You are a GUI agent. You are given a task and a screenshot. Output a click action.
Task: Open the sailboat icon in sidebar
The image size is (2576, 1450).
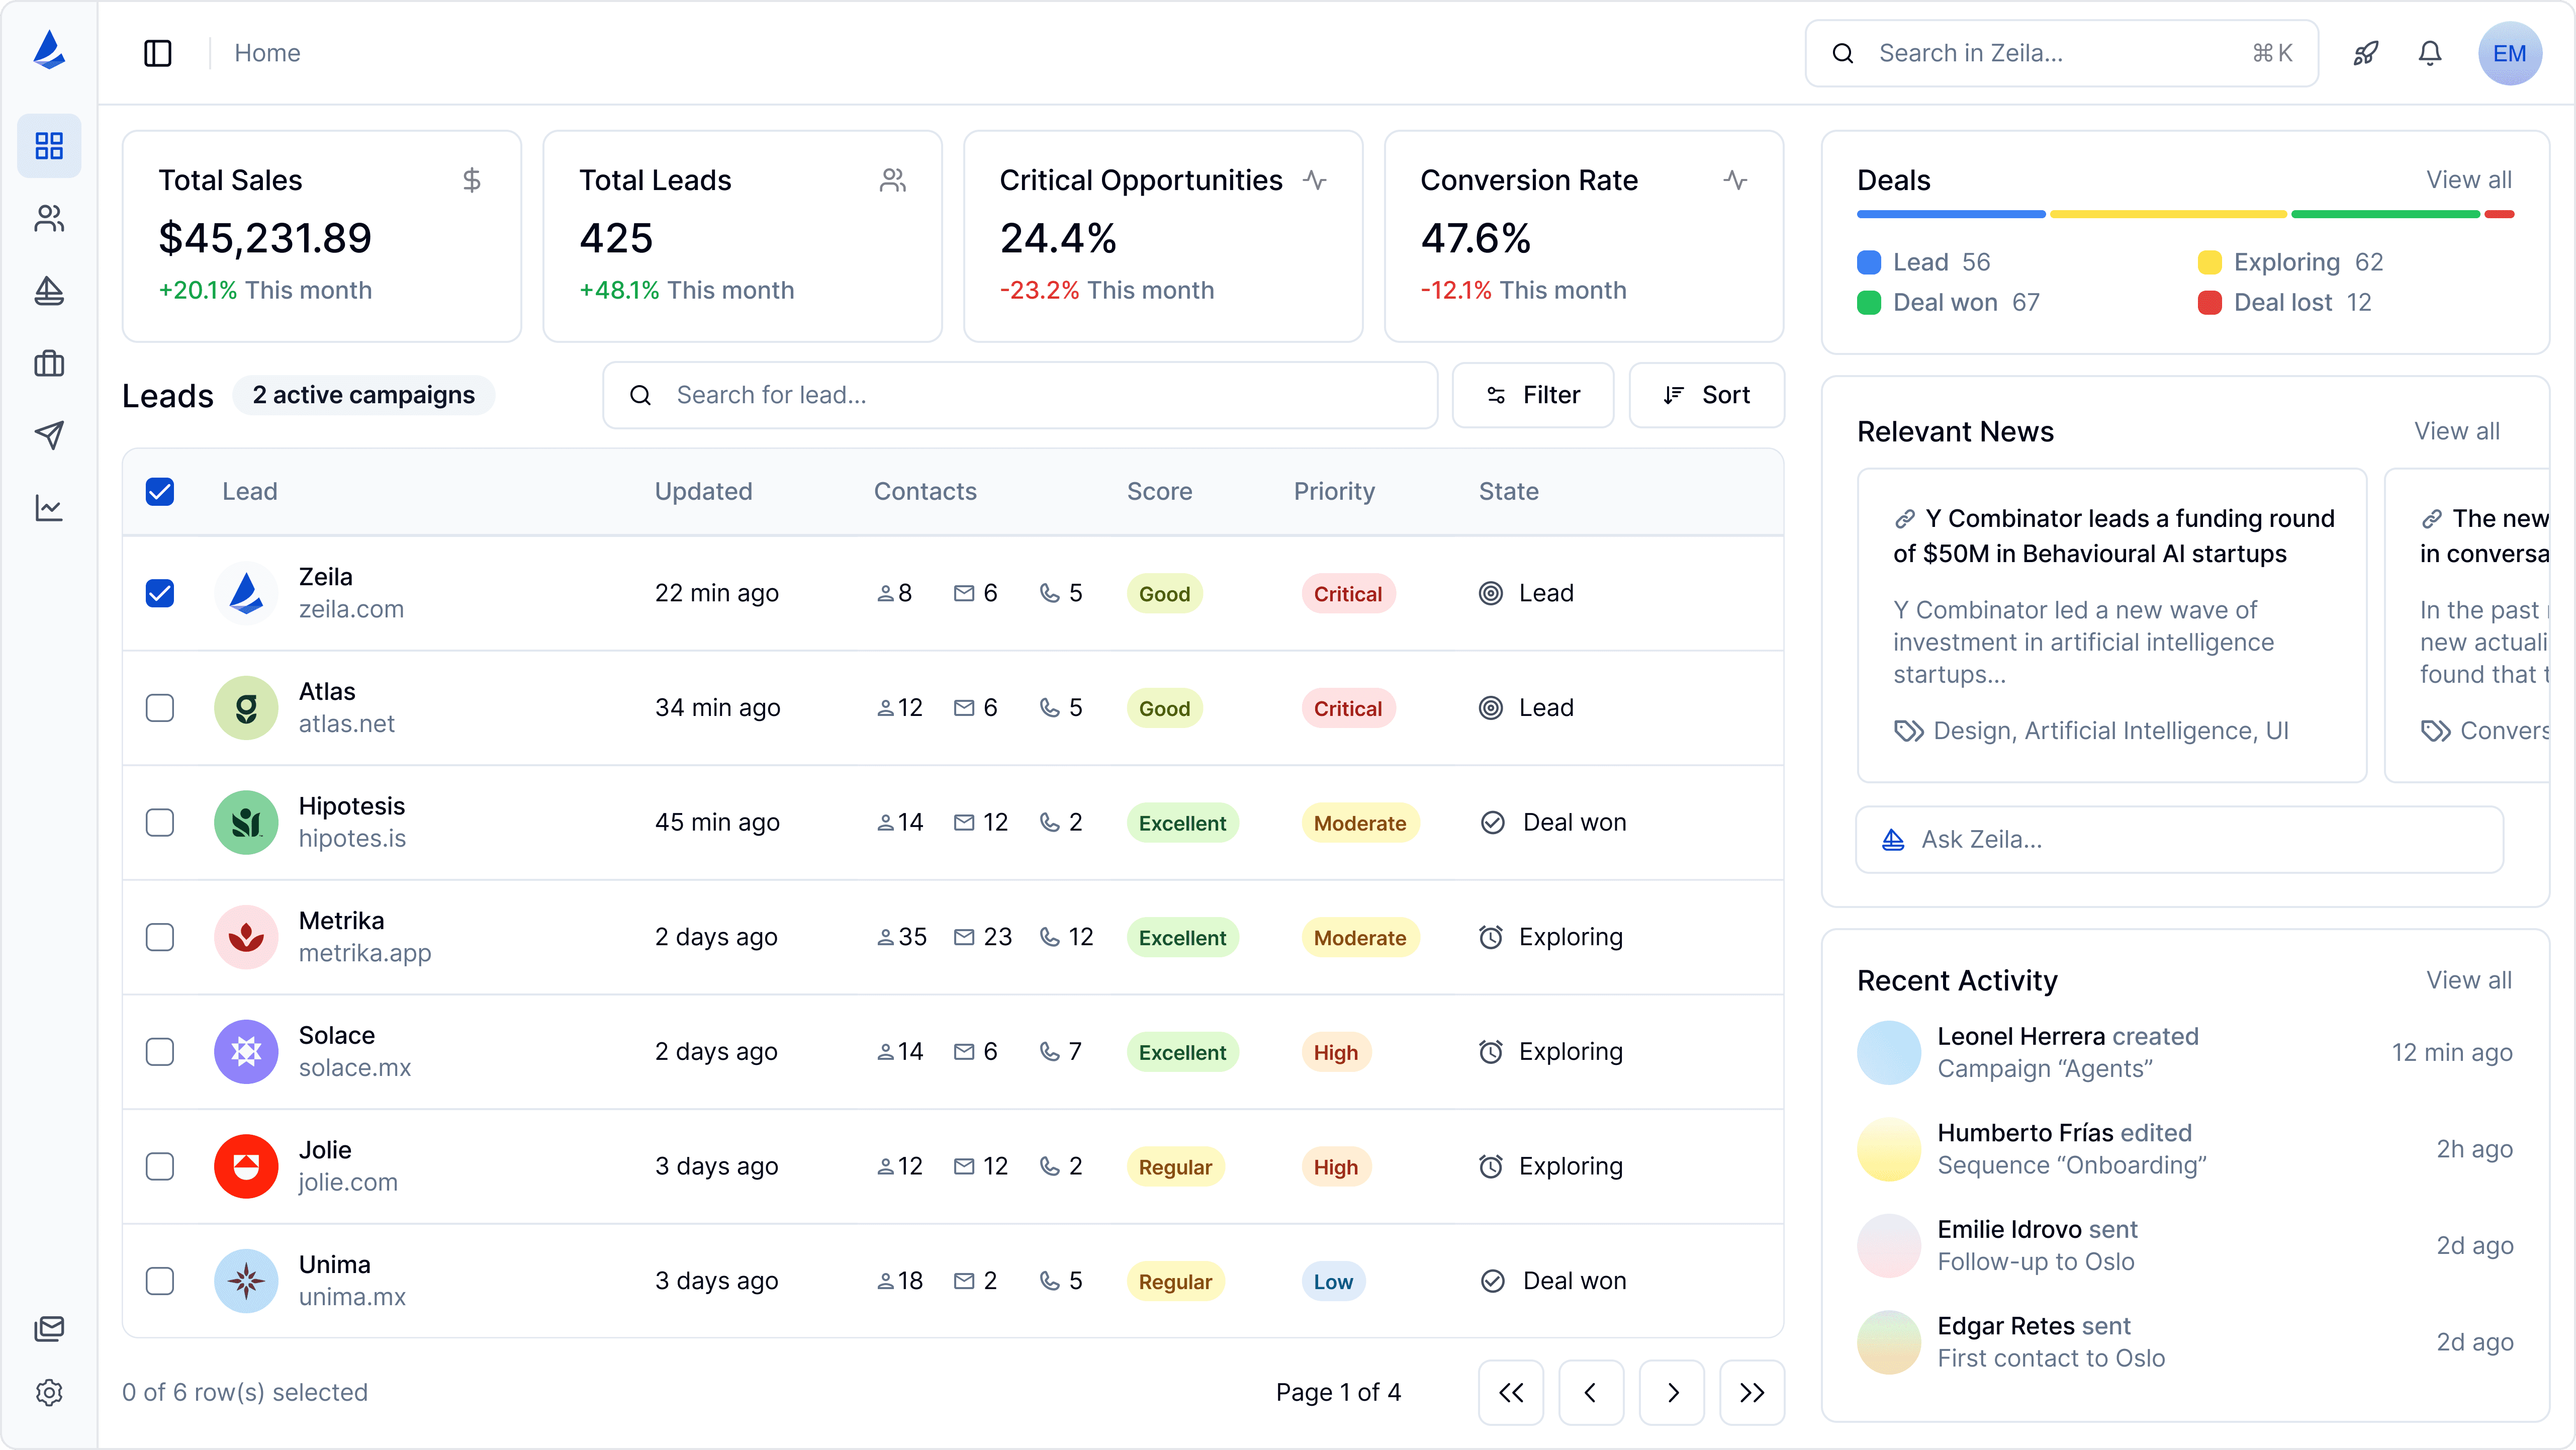[x=49, y=291]
